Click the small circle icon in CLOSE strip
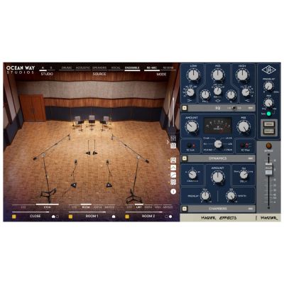The image size is (284, 284). click(x=58, y=217)
